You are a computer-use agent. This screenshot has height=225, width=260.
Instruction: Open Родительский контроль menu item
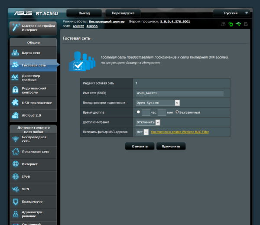[33, 90]
